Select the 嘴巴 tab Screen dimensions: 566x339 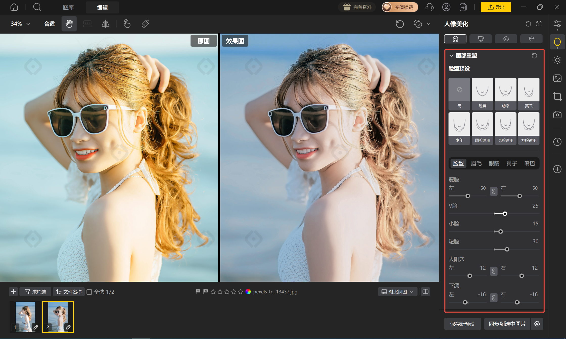(x=530, y=163)
